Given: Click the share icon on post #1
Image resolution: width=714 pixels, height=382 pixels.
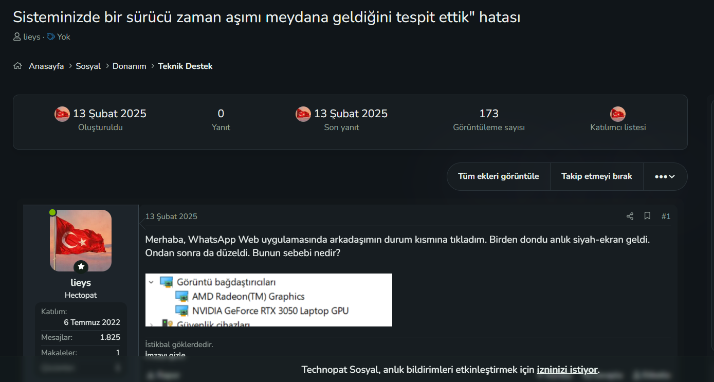Looking at the screenshot, I should (630, 216).
